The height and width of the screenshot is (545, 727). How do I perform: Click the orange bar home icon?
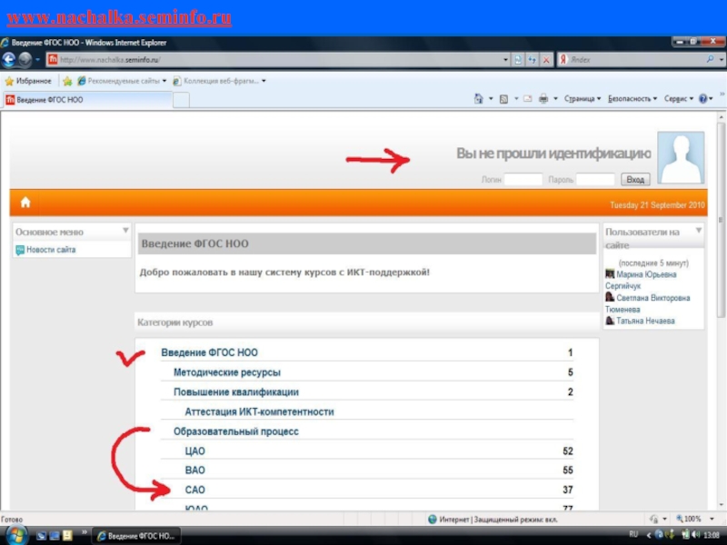coord(25,203)
